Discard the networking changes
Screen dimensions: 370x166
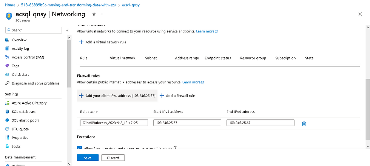coord(113,158)
